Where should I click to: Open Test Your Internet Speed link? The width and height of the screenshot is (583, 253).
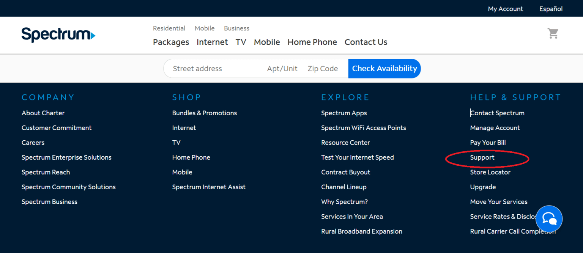click(x=357, y=157)
